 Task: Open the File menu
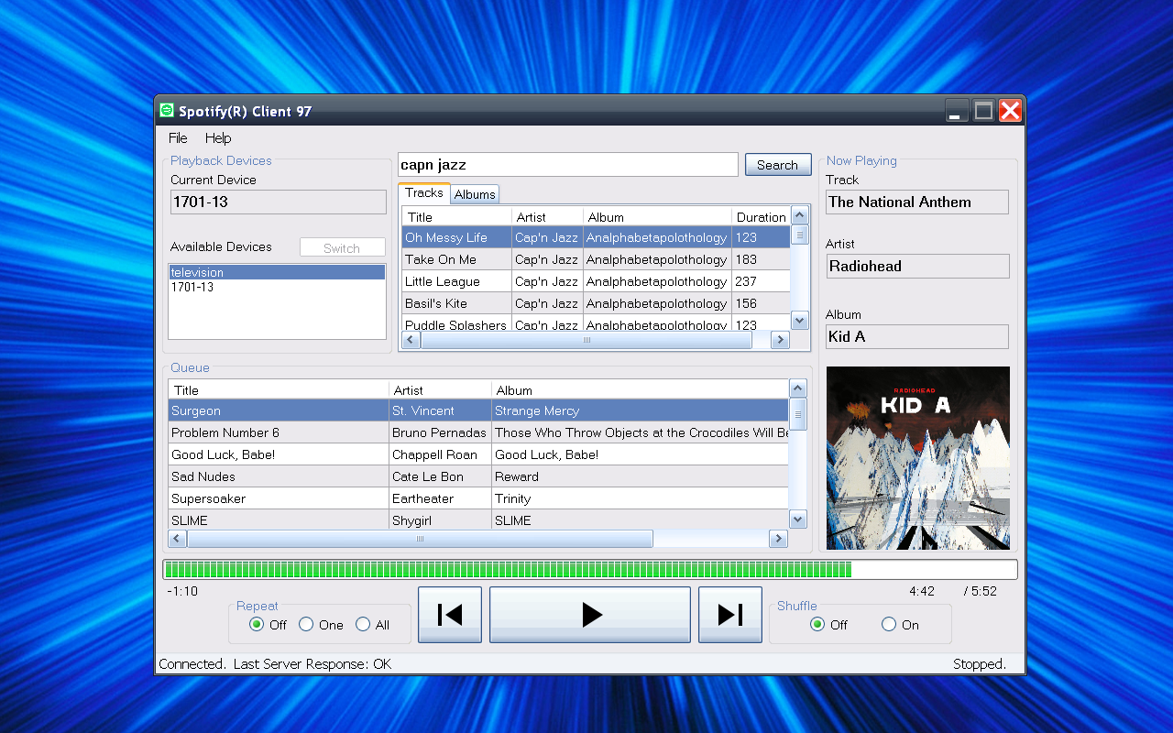[178, 138]
